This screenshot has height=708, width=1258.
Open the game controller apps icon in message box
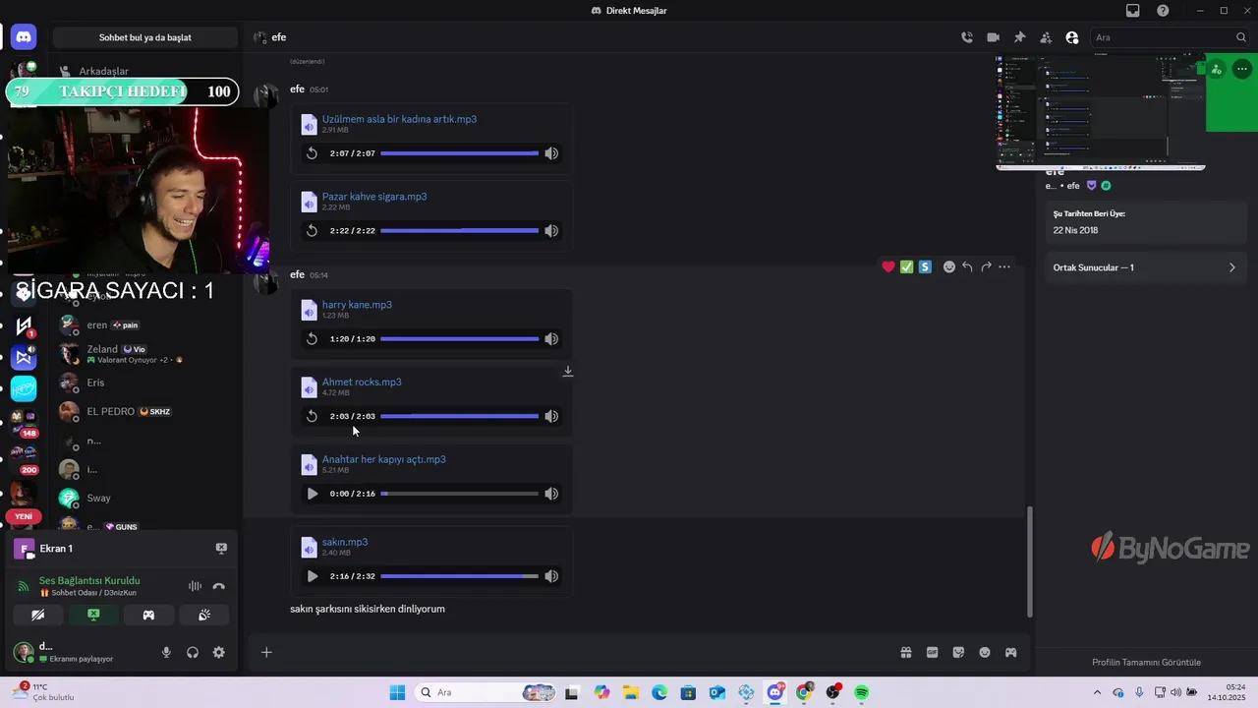pyautogui.click(x=1010, y=652)
